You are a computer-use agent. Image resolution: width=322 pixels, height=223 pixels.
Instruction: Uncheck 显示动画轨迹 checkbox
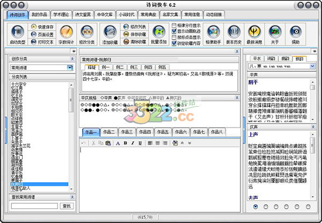pyautogui.click(x=174, y=31)
